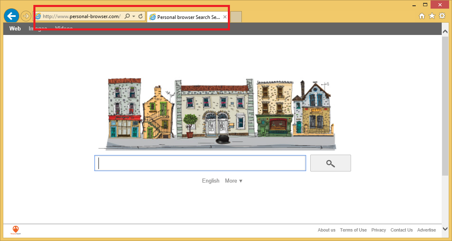Close the Personal browser Search tab
This screenshot has width=452, height=241.
click(x=225, y=17)
